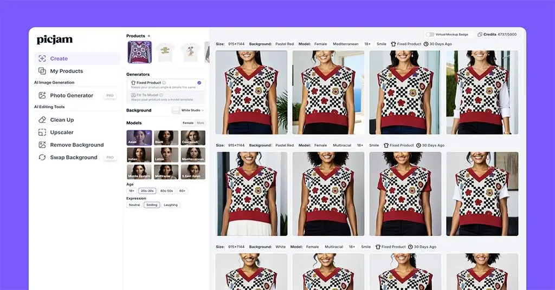Toggle the Virtual Mockup Badge switch
This screenshot has height=290, width=555.
[430, 34]
